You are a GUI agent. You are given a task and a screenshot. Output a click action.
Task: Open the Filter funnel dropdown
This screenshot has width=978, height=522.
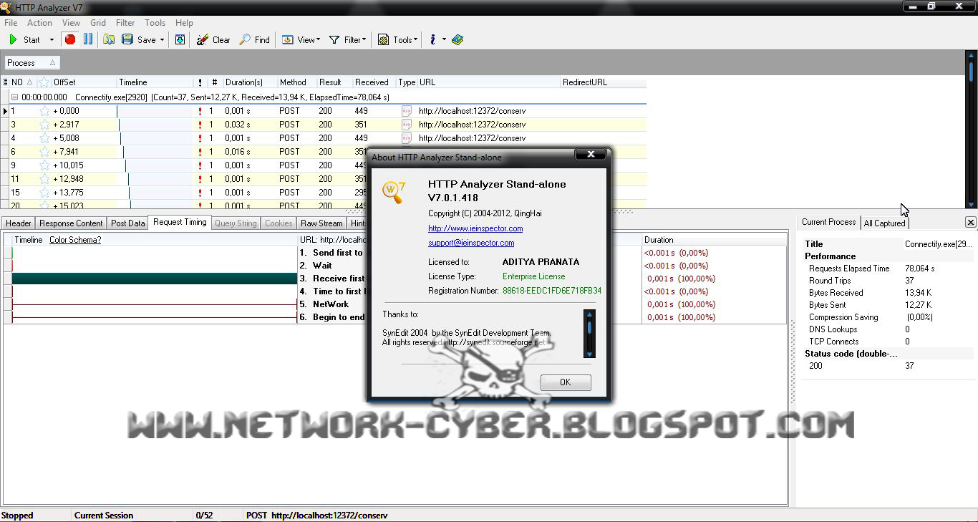pyautogui.click(x=347, y=40)
